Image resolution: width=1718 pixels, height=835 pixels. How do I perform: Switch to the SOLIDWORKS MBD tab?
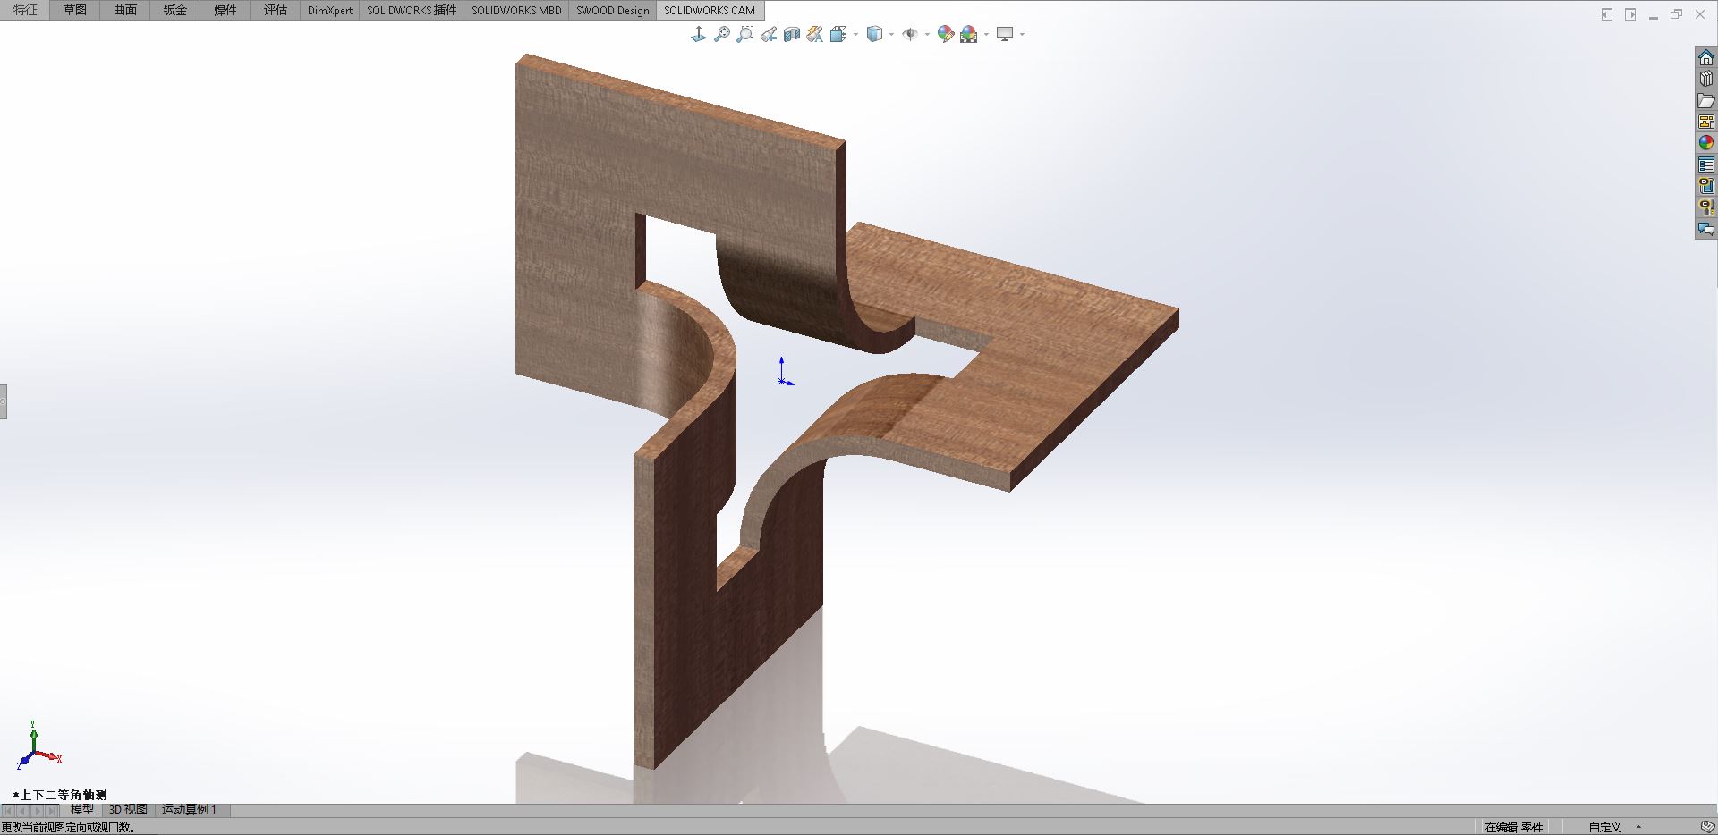click(516, 10)
